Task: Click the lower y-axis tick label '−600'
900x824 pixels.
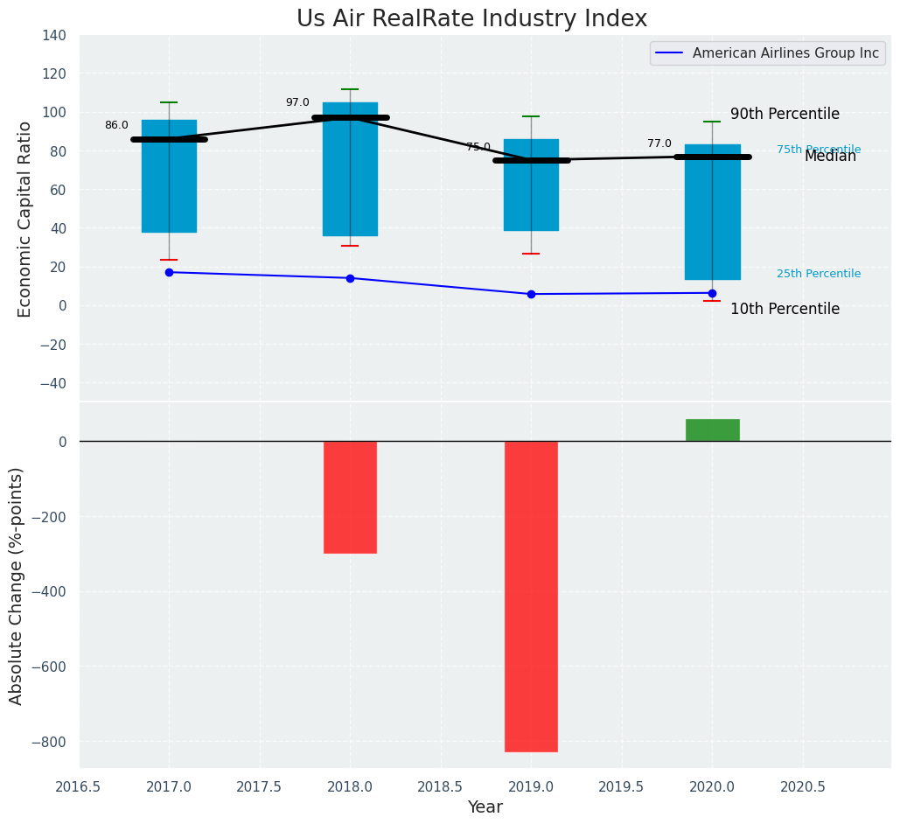Action: (x=47, y=667)
